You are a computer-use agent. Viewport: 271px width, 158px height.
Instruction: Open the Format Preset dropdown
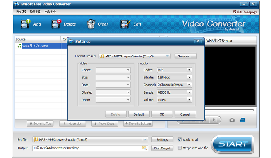pos(168,56)
